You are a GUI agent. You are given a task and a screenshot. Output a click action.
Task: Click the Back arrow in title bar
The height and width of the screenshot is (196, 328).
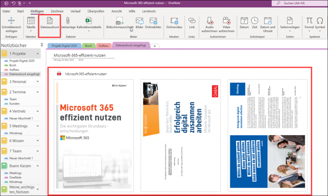6,3
